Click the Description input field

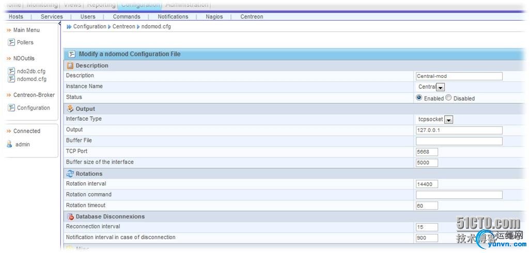click(x=459, y=76)
